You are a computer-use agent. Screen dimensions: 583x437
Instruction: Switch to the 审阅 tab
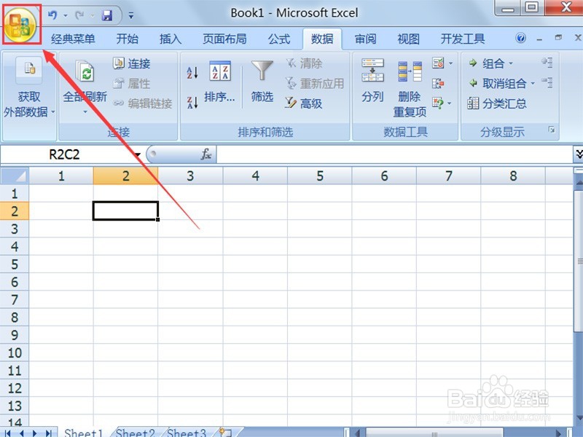pyautogui.click(x=365, y=39)
